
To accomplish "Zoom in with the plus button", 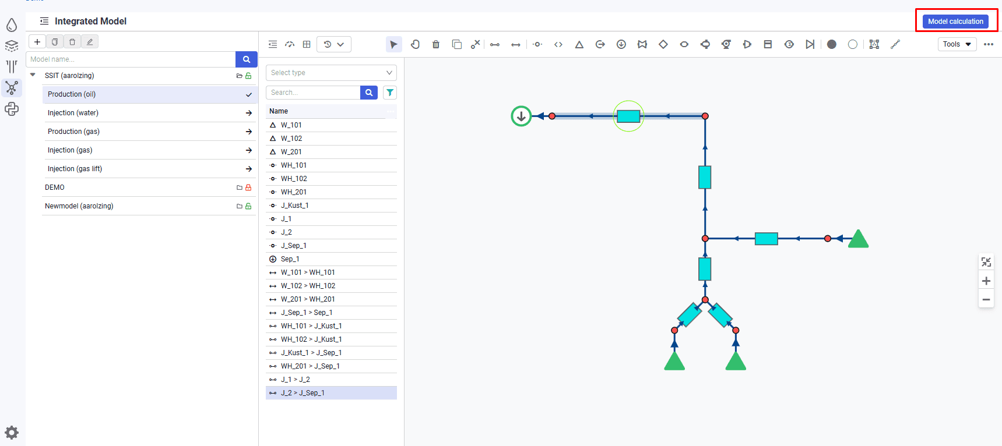I will tap(986, 281).
